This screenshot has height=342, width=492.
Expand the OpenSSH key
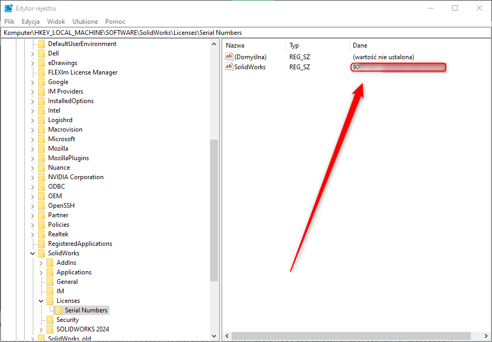point(33,206)
